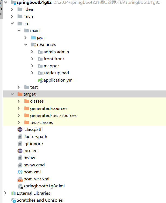This screenshot has width=166, height=203.
Task: Select the mapper folder
Action: point(51,66)
